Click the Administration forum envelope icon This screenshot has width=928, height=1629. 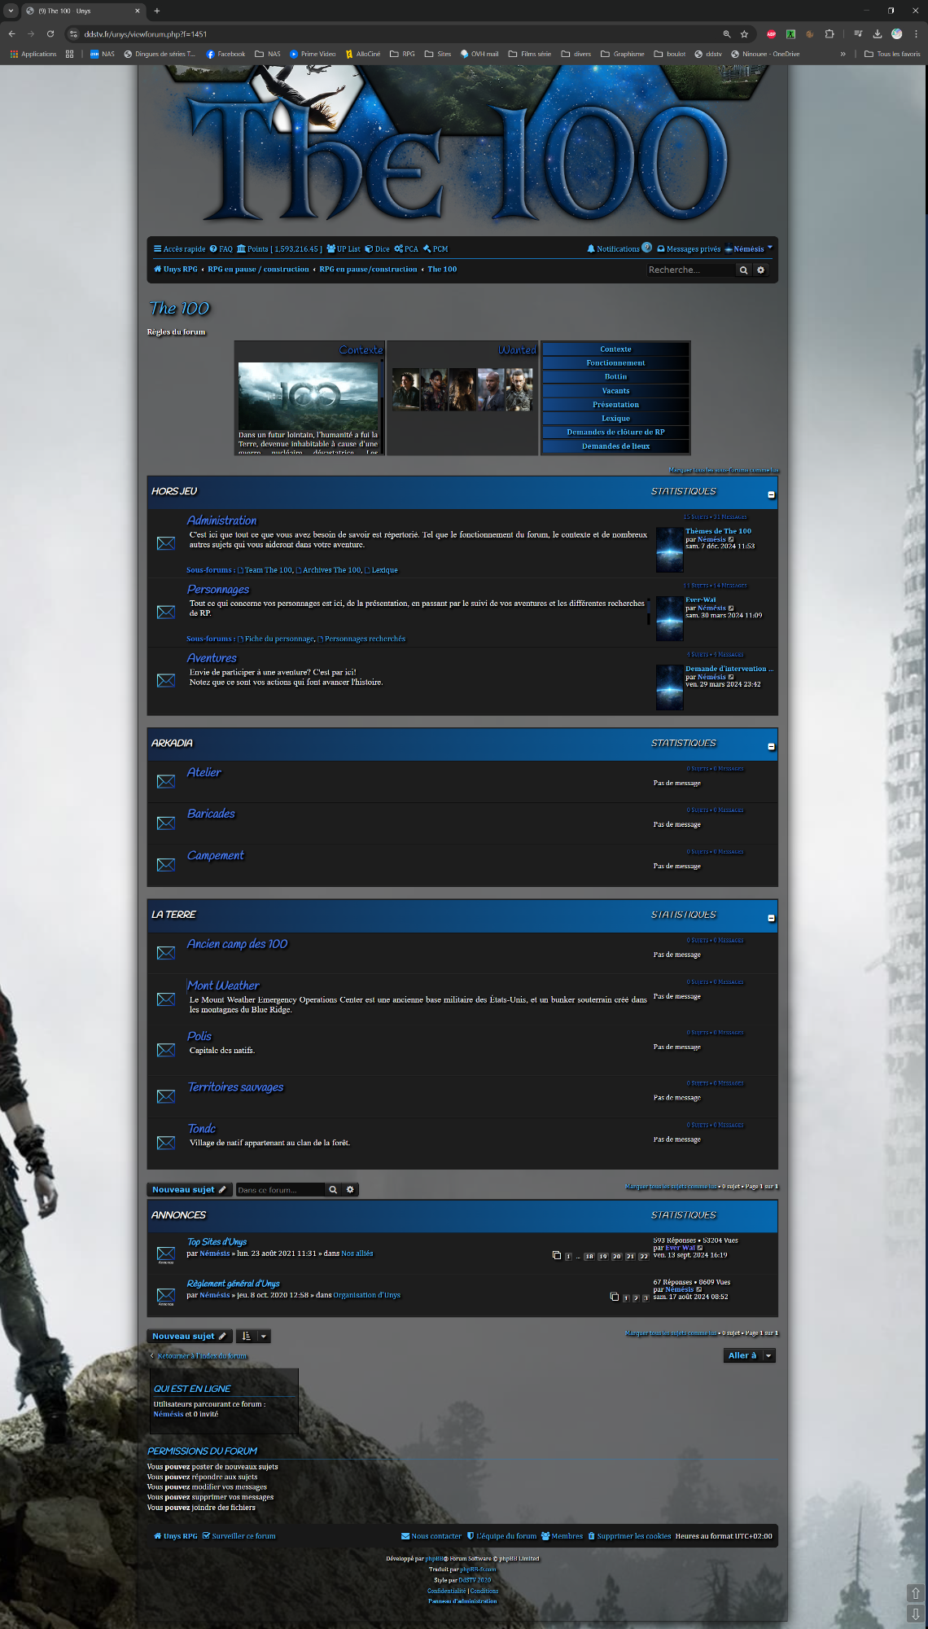tap(166, 543)
